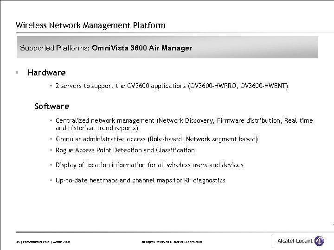Click the '2 servers to support the OV3600 applications' bullet
The width and height of the screenshot is (334, 250).
pos(172,86)
